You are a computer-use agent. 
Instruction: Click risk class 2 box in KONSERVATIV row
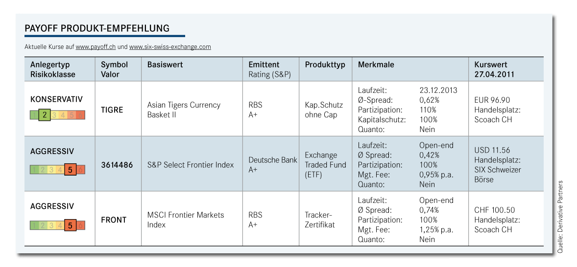pos(45,115)
